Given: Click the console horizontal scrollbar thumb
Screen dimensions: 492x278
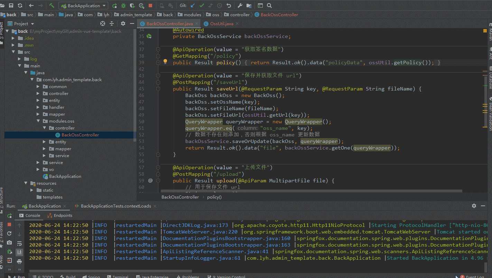Looking at the screenshot, I should coord(111,271).
